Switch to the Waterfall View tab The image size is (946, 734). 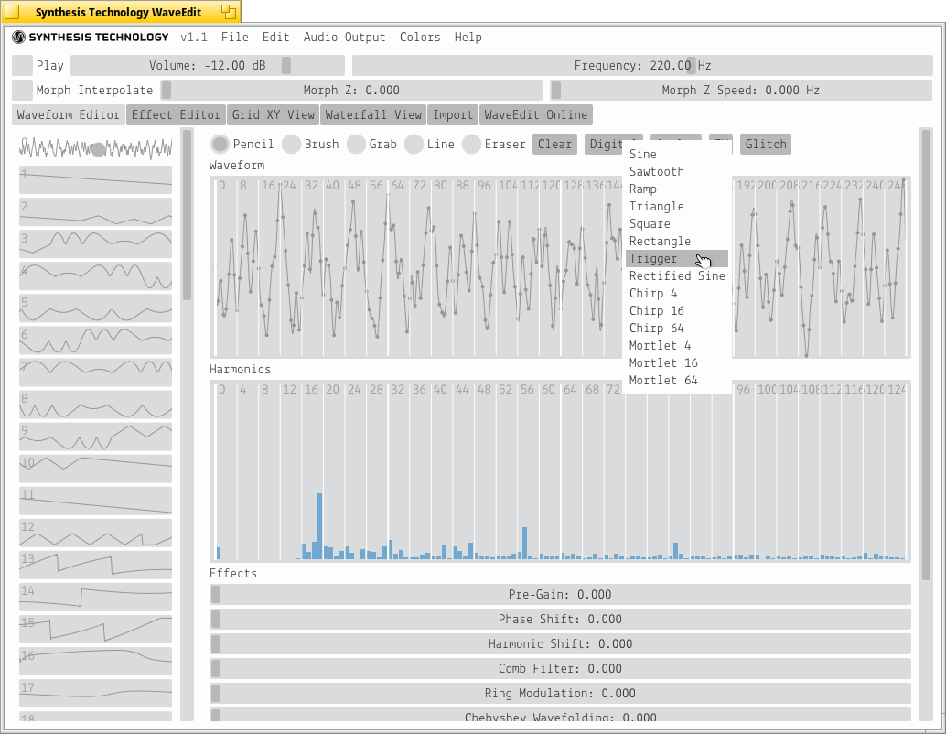pos(373,114)
